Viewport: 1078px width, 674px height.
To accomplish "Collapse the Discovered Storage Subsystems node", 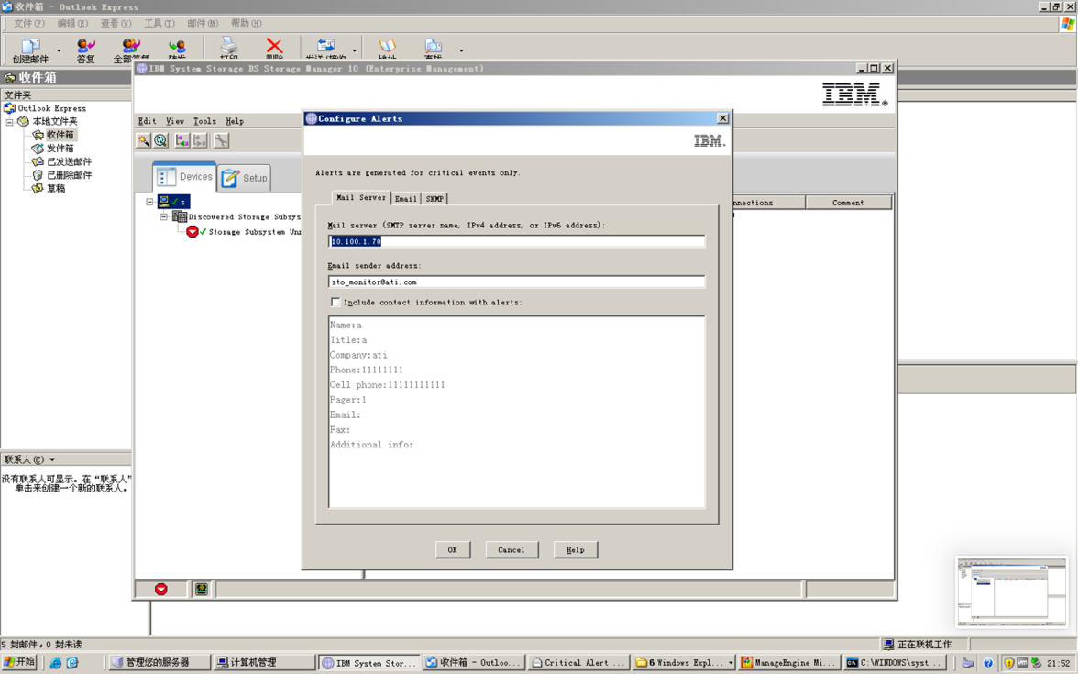I will tap(164, 217).
